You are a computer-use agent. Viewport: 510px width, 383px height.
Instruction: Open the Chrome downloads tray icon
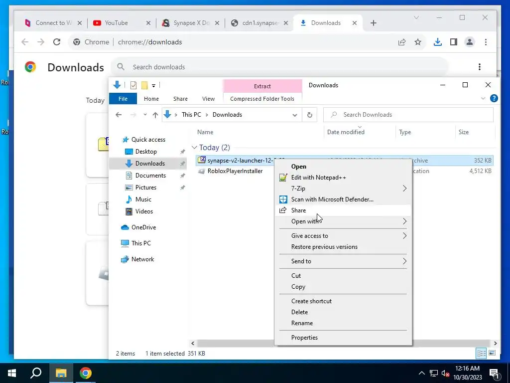[x=438, y=42]
